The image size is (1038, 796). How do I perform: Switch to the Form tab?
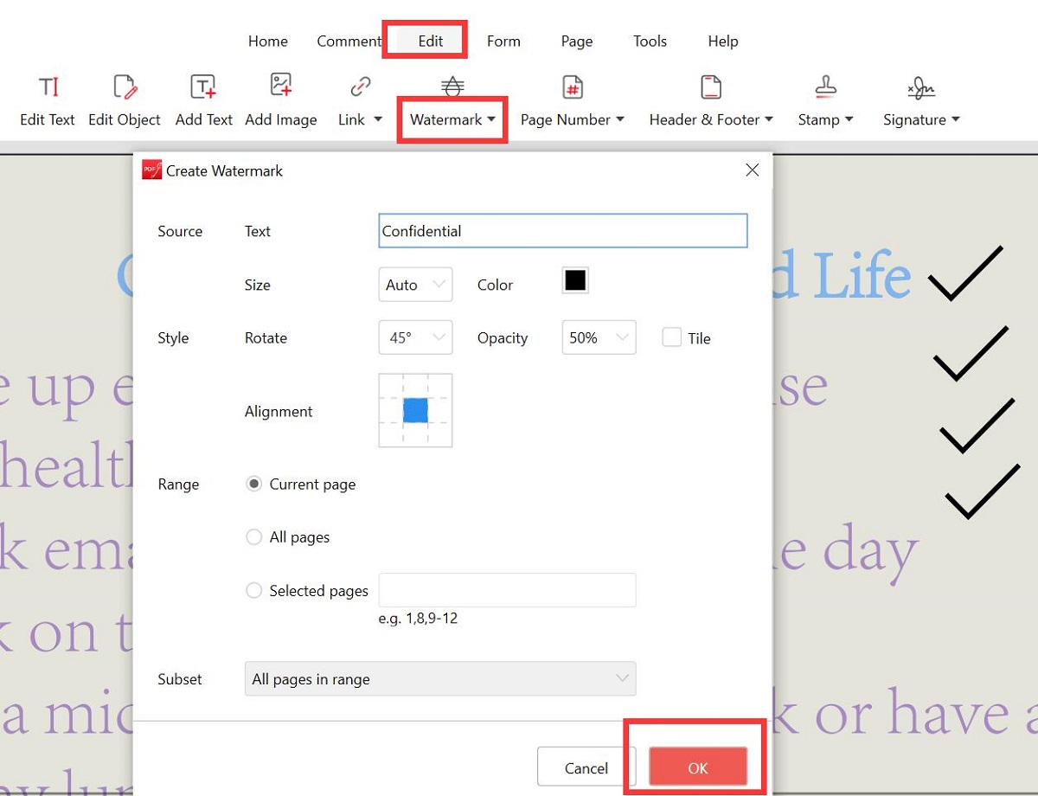[x=503, y=41]
